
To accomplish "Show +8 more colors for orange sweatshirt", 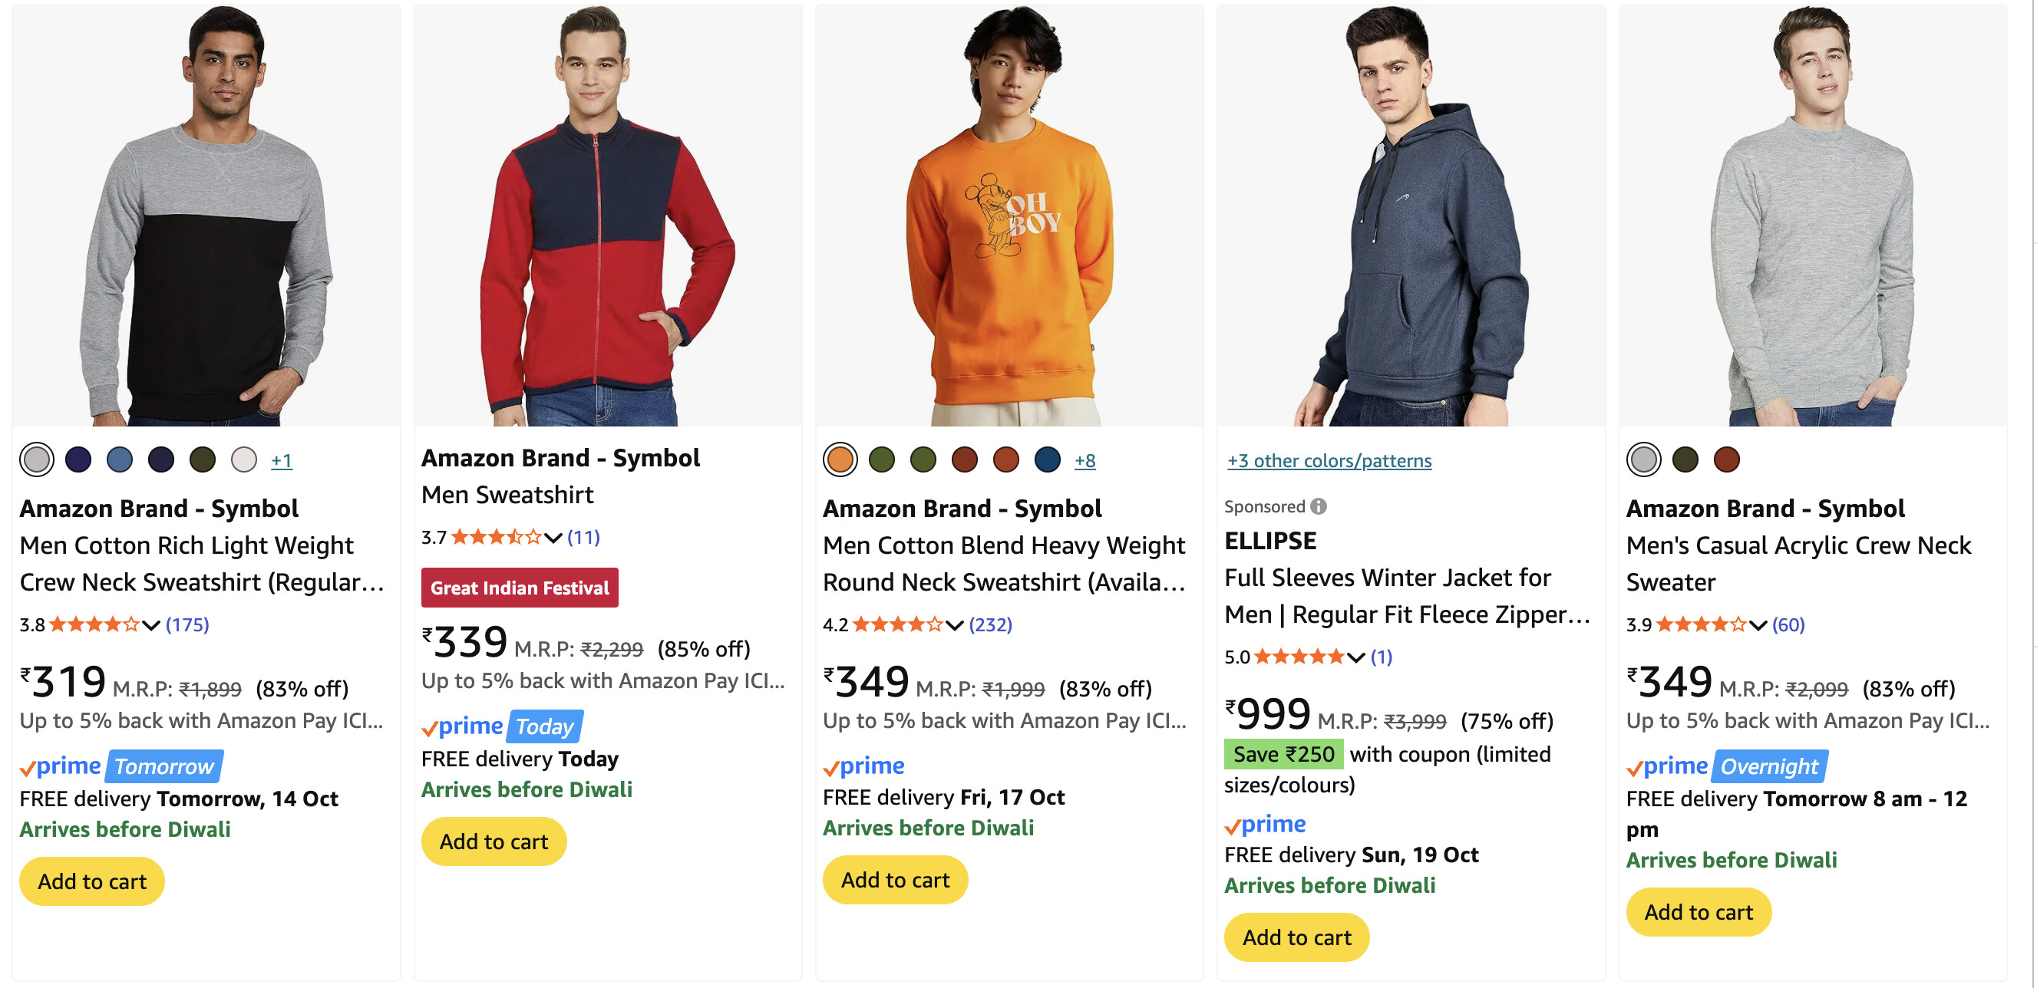I will coord(1085,461).
